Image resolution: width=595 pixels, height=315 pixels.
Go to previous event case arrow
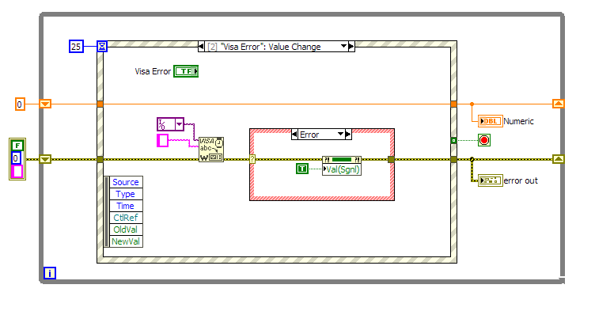[201, 47]
